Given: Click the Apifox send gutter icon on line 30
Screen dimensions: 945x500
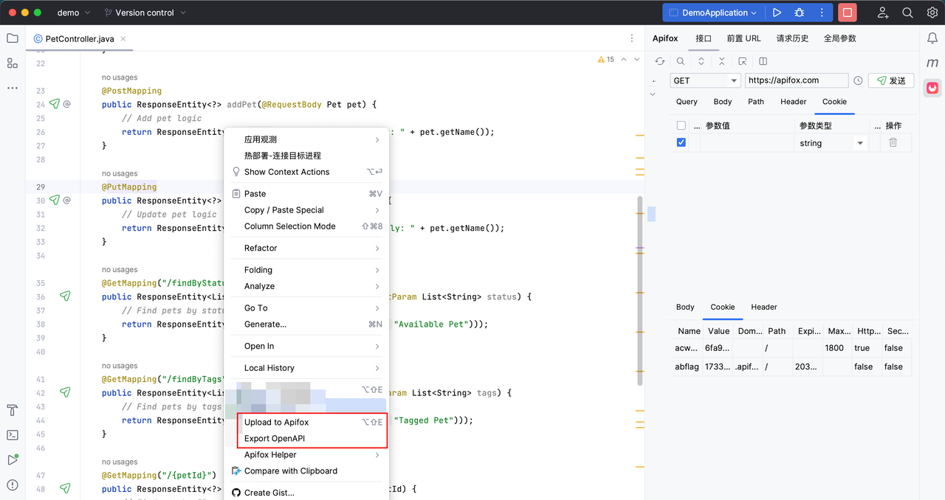Looking at the screenshot, I should 54,200.
